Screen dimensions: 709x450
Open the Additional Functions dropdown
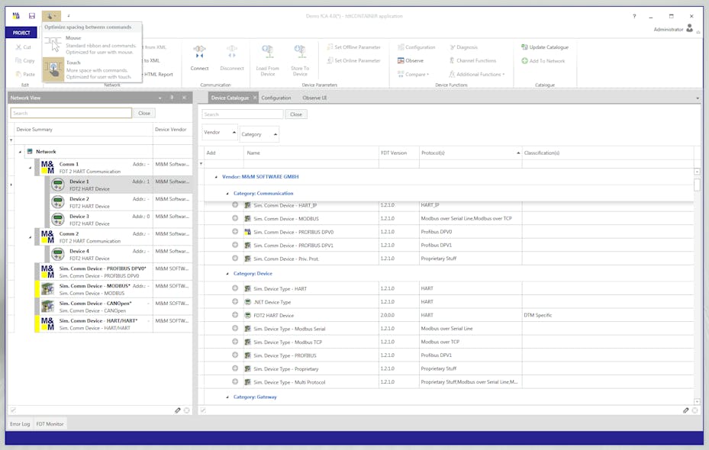tap(476, 75)
